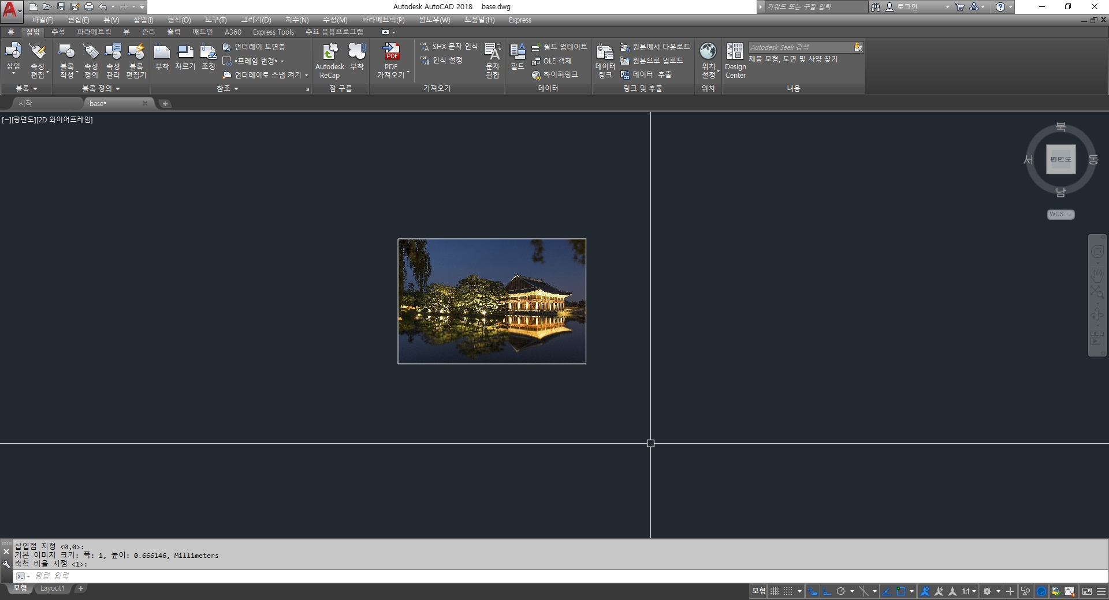Open the 프레임 변경 dropdown
The height and width of the screenshot is (600, 1109).
coord(282,61)
